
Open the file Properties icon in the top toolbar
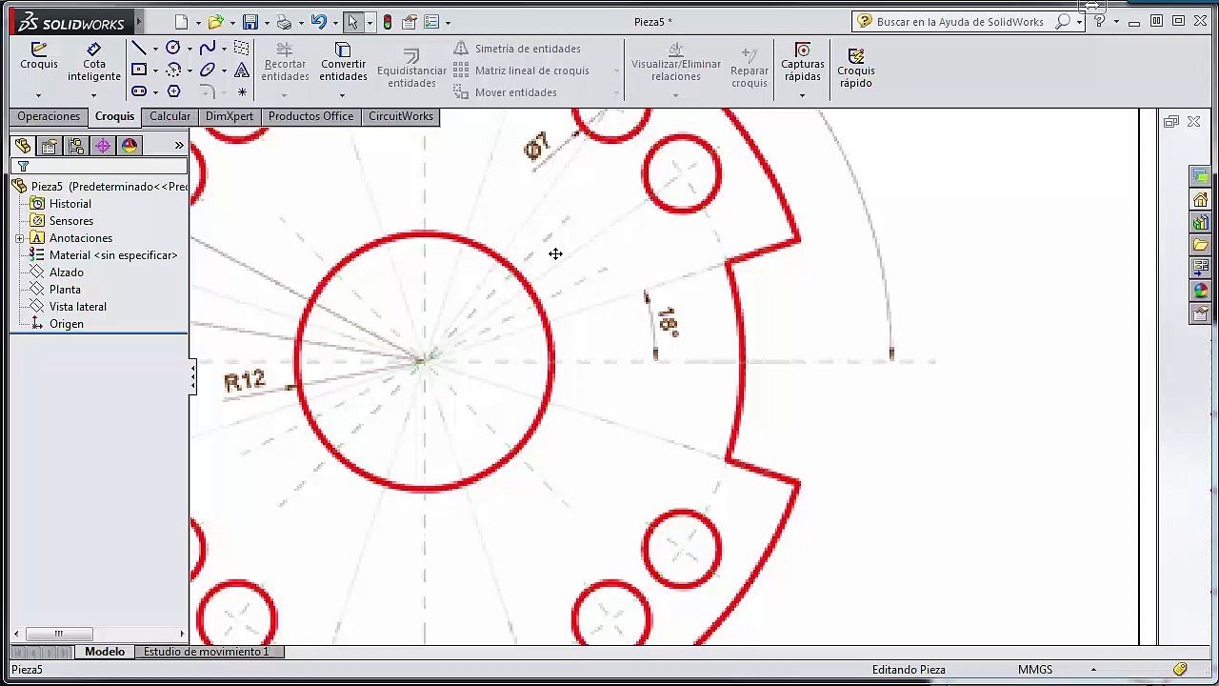(410, 22)
